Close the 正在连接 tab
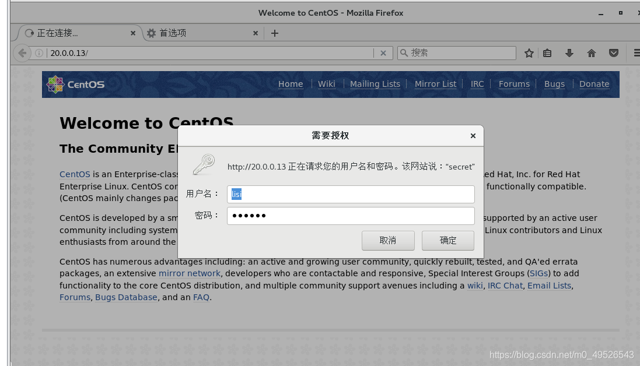 133,33
